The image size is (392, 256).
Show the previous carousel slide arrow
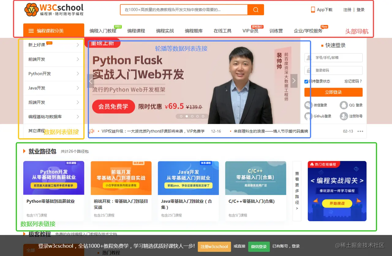coord(91,81)
